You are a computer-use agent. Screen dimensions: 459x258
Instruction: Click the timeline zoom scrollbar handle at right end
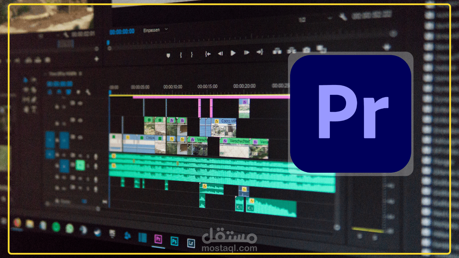pyautogui.click(x=337, y=227)
